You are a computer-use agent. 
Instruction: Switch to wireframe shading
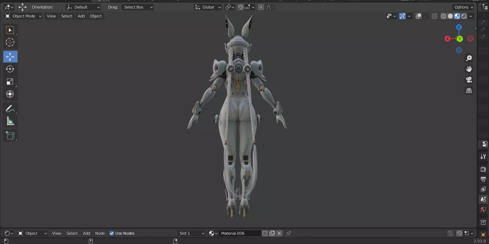click(x=444, y=16)
